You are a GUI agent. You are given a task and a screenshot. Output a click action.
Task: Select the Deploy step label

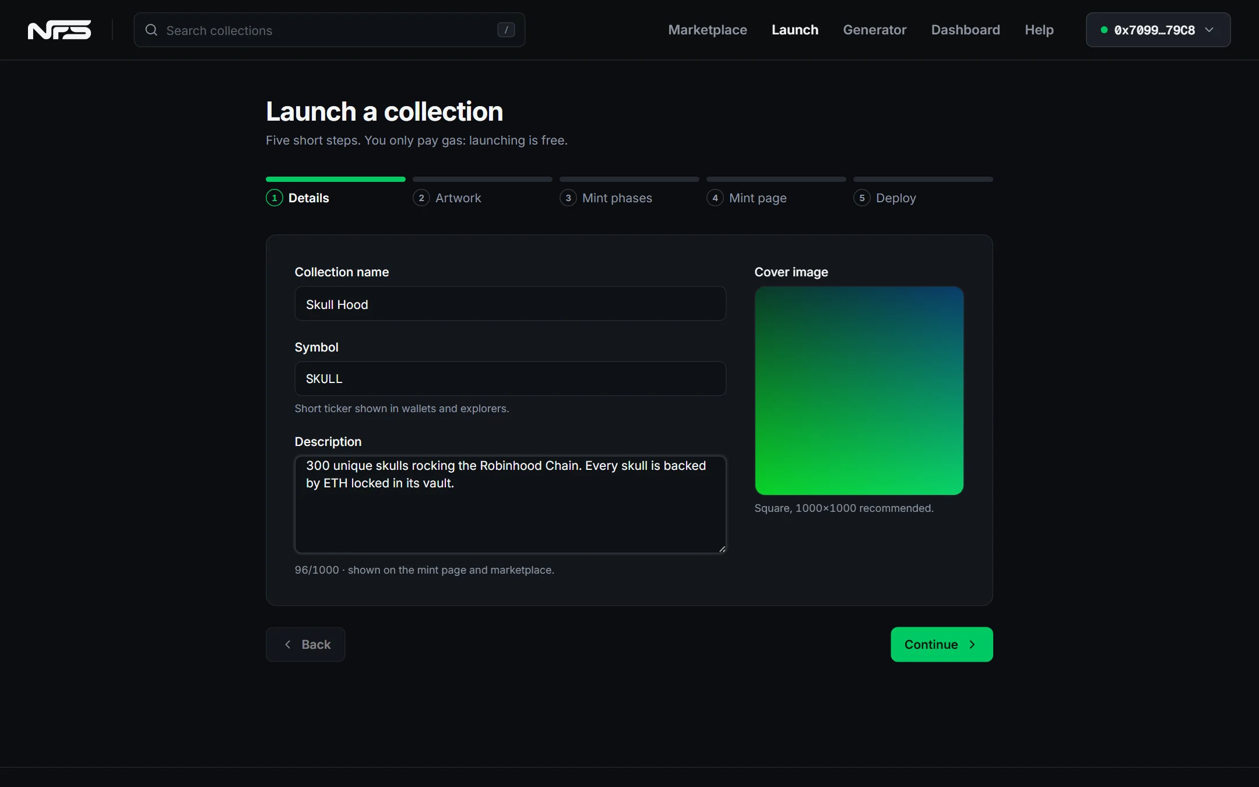(x=896, y=198)
